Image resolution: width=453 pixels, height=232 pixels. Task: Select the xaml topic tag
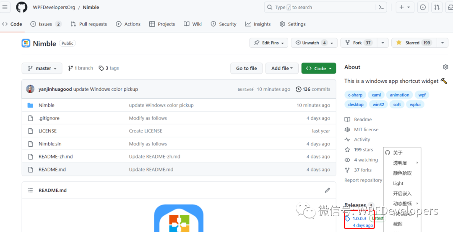tap(376, 95)
